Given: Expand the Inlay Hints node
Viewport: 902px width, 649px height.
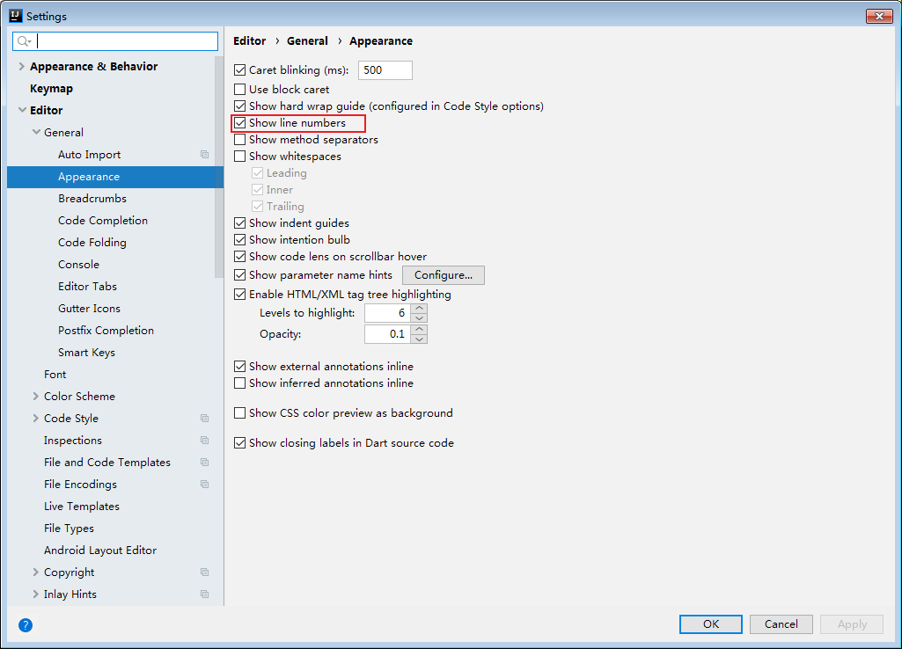Looking at the screenshot, I should [x=36, y=594].
